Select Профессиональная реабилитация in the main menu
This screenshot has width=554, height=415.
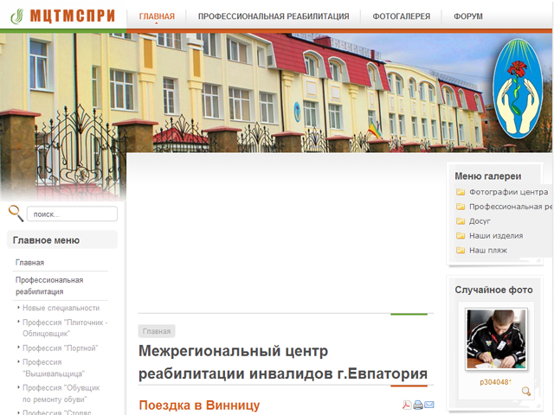click(49, 286)
